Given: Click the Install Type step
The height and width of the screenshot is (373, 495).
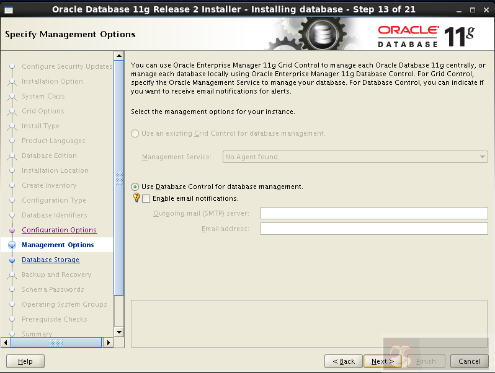Looking at the screenshot, I should pos(40,126).
